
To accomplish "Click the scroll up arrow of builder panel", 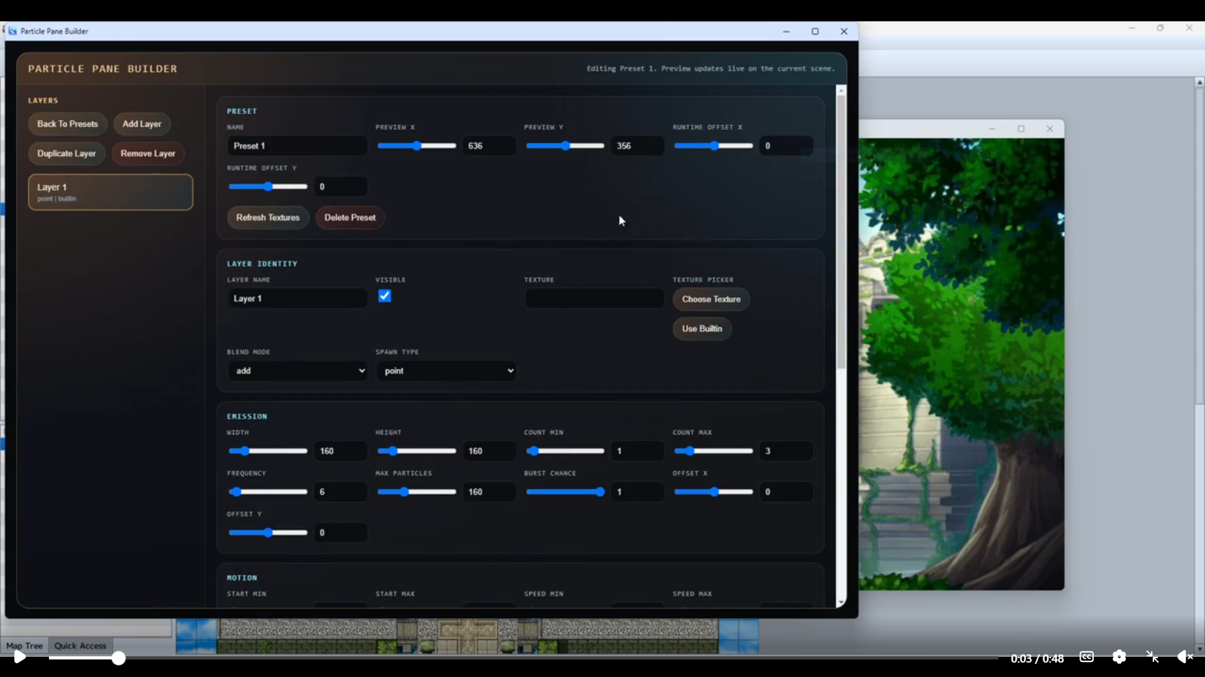I will (x=841, y=91).
